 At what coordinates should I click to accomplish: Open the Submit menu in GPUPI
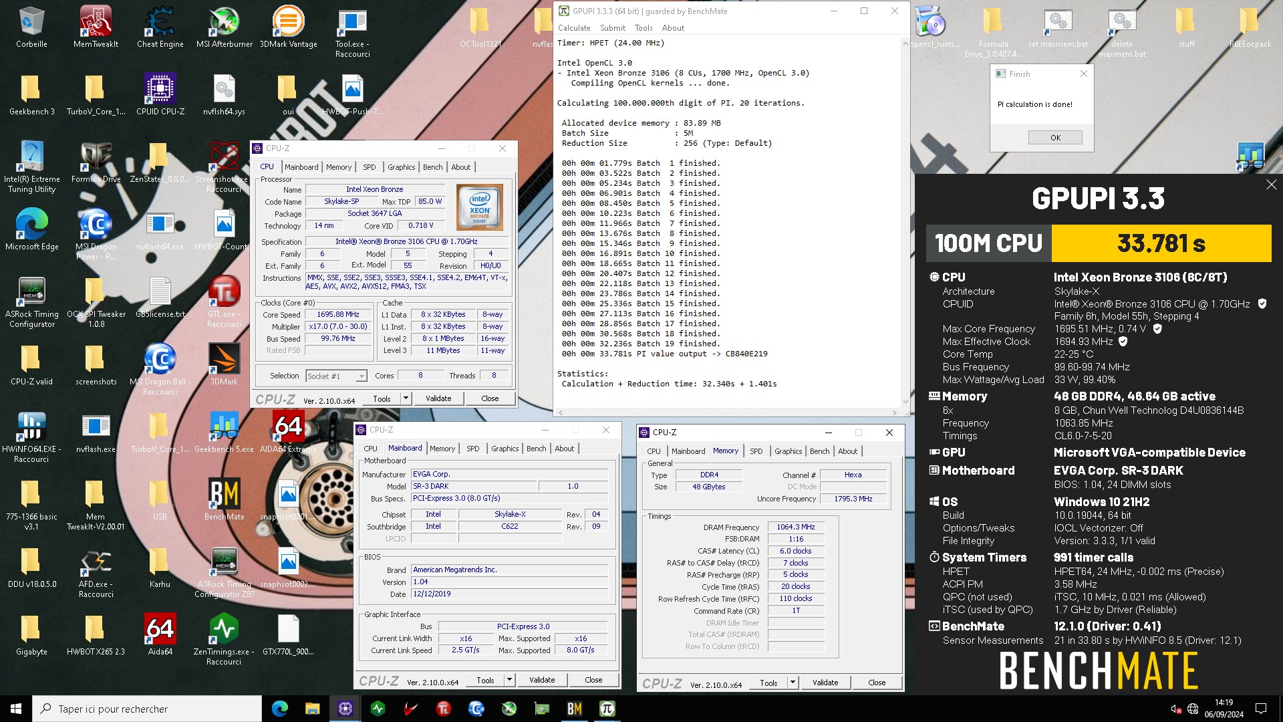(612, 28)
